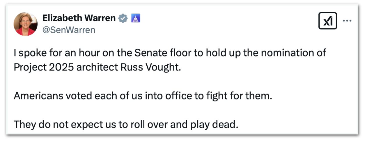The height and width of the screenshot is (142, 365).
Task: Click the blue verified checkmark badge
Action: pos(123,18)
